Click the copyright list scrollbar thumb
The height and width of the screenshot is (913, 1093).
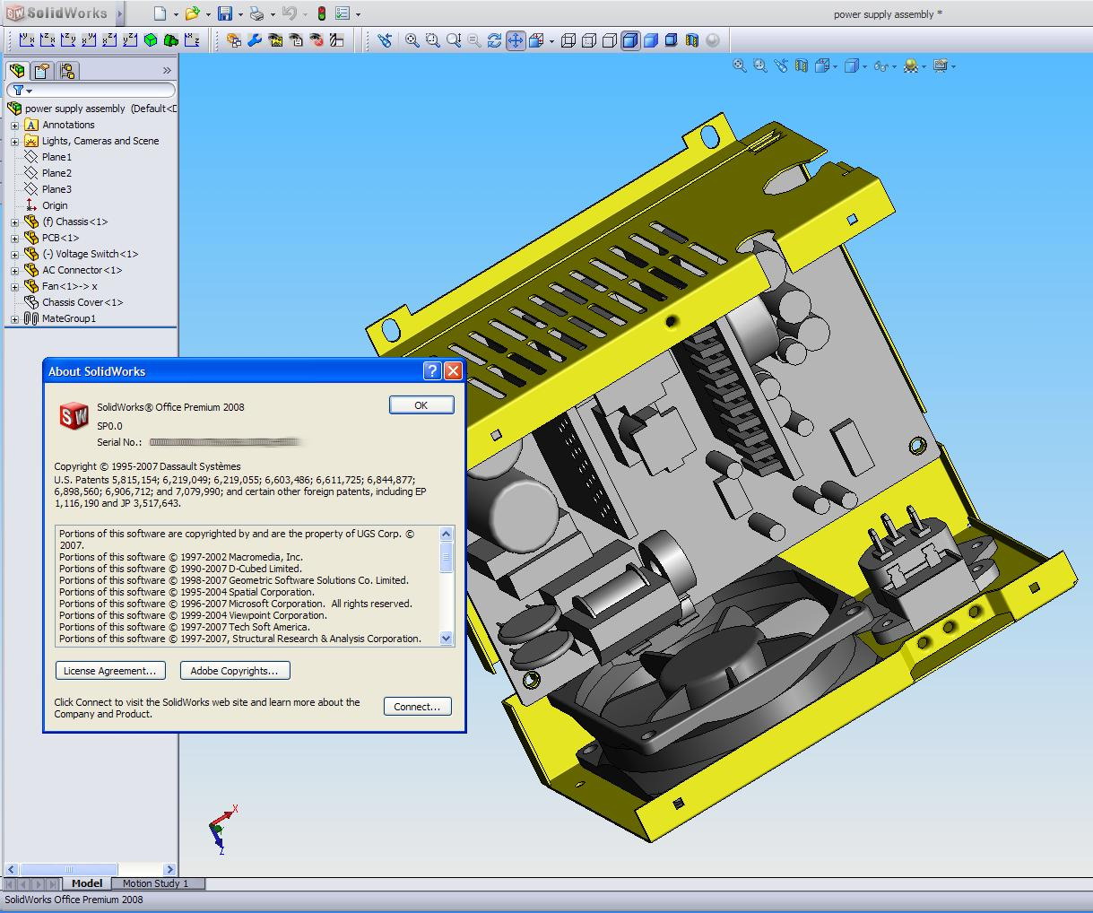(447, 558)
